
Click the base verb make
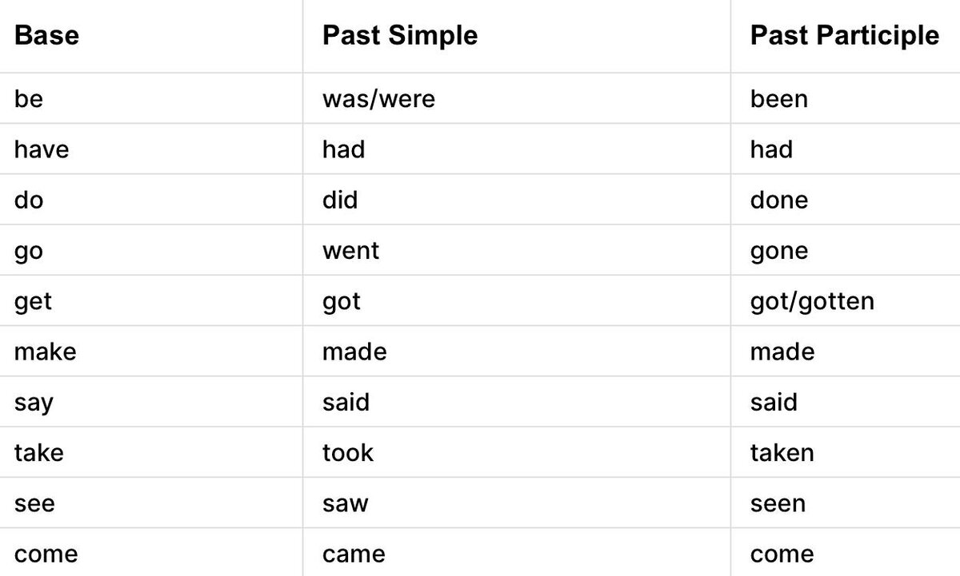point(46,352)
